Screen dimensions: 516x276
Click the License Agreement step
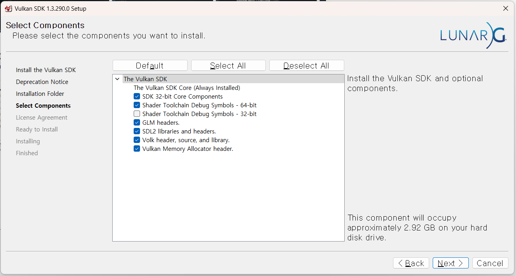[42, 117]
